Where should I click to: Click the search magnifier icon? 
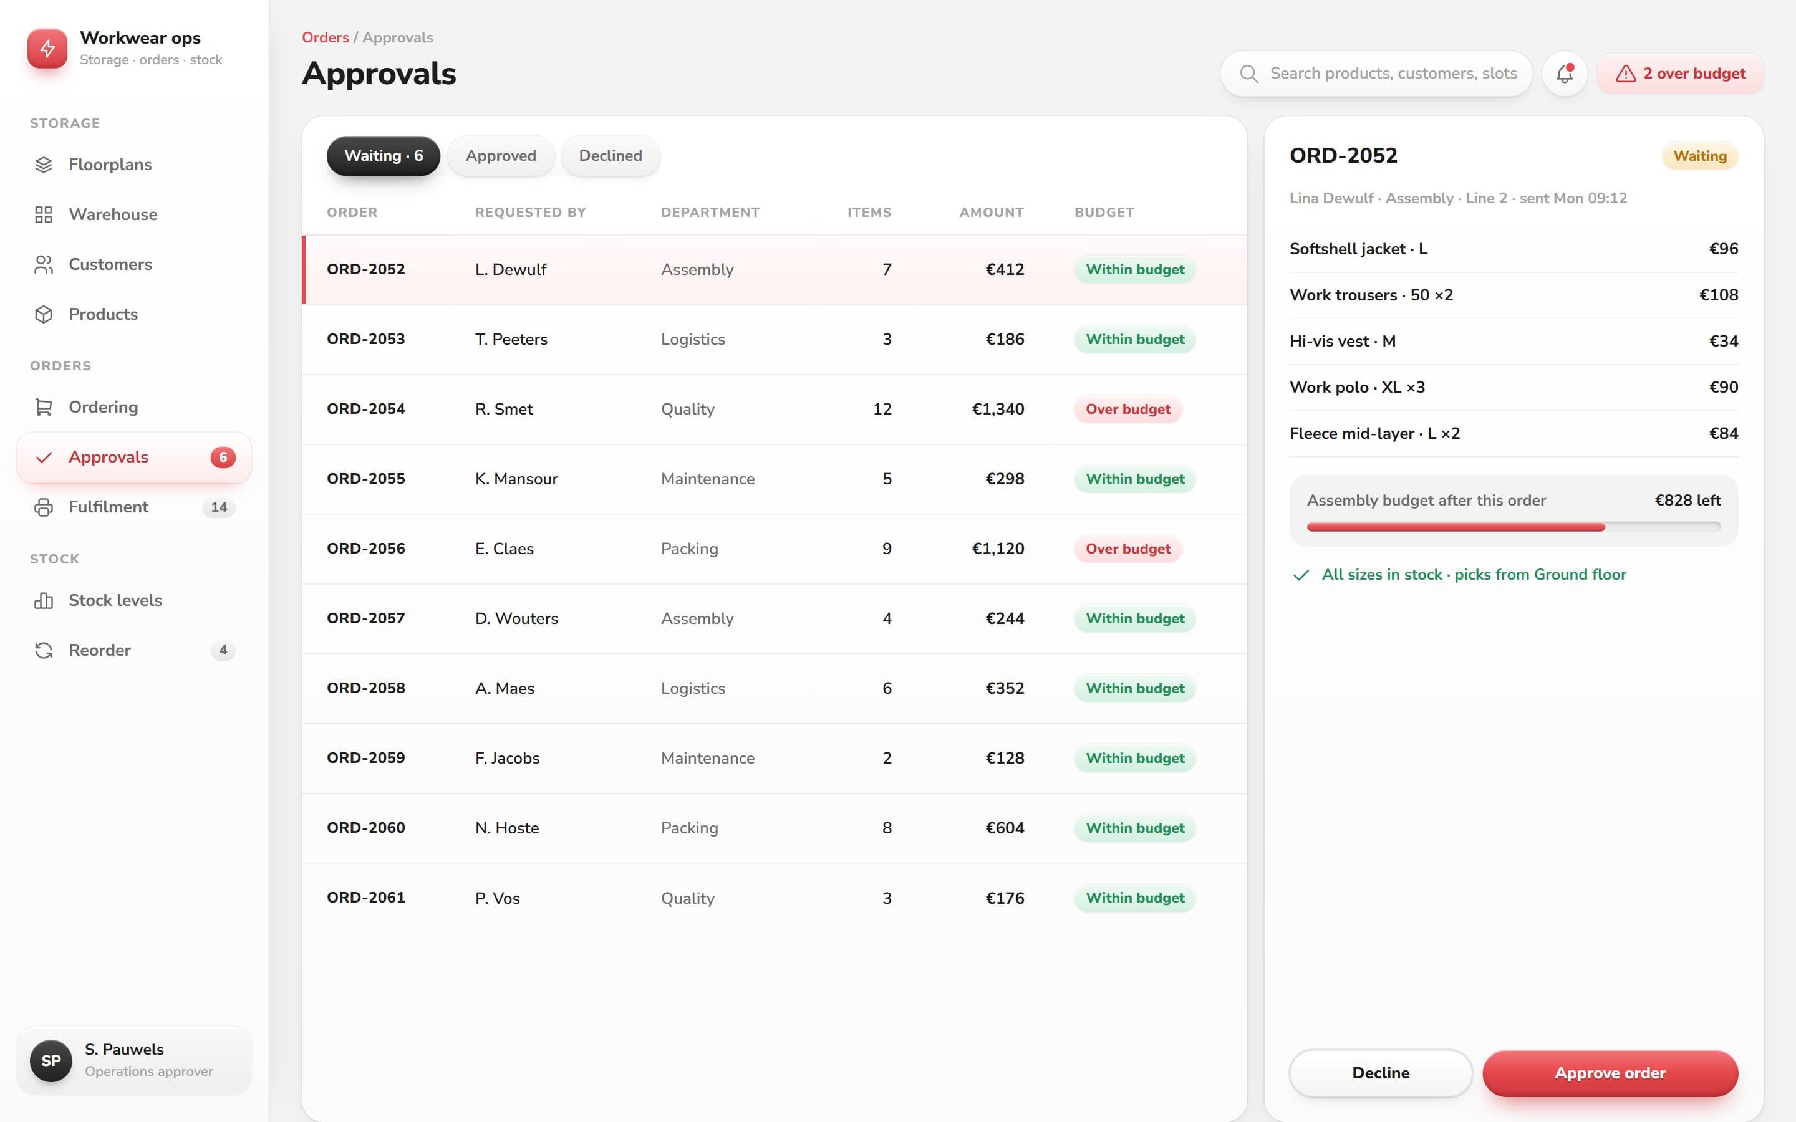(1249, 74)
